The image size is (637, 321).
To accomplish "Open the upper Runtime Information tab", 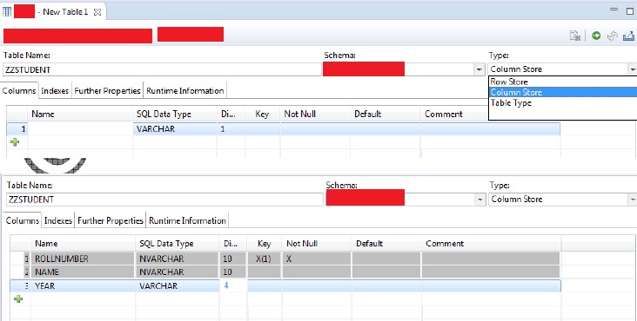I will tap(184, 91).
